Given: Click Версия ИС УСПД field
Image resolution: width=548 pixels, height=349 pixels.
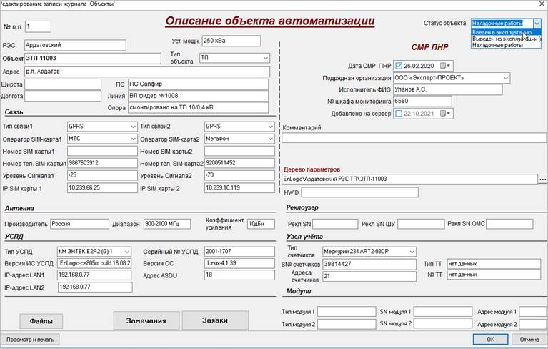Looking at the screenshot, I should point(94,263).
